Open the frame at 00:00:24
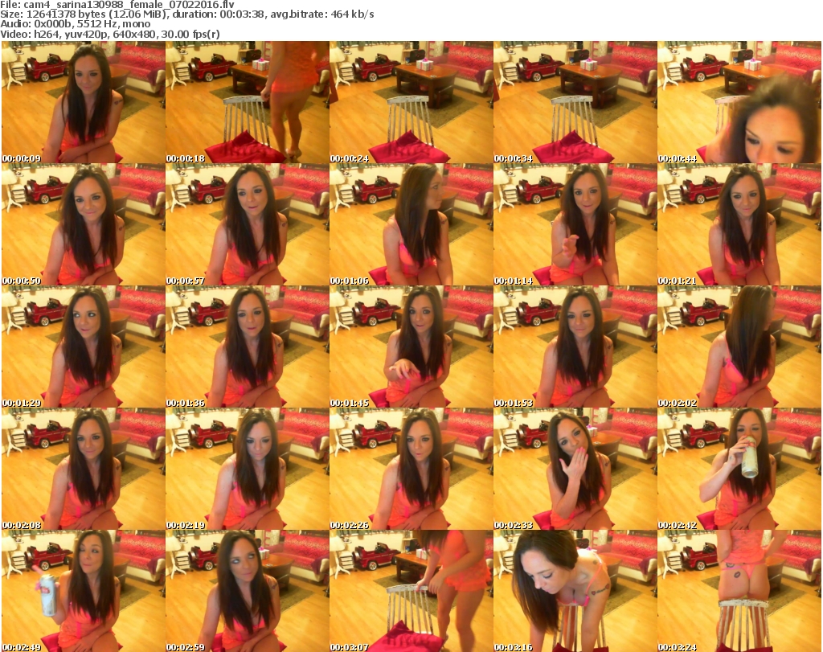823x652 pixels. [411, 102]
